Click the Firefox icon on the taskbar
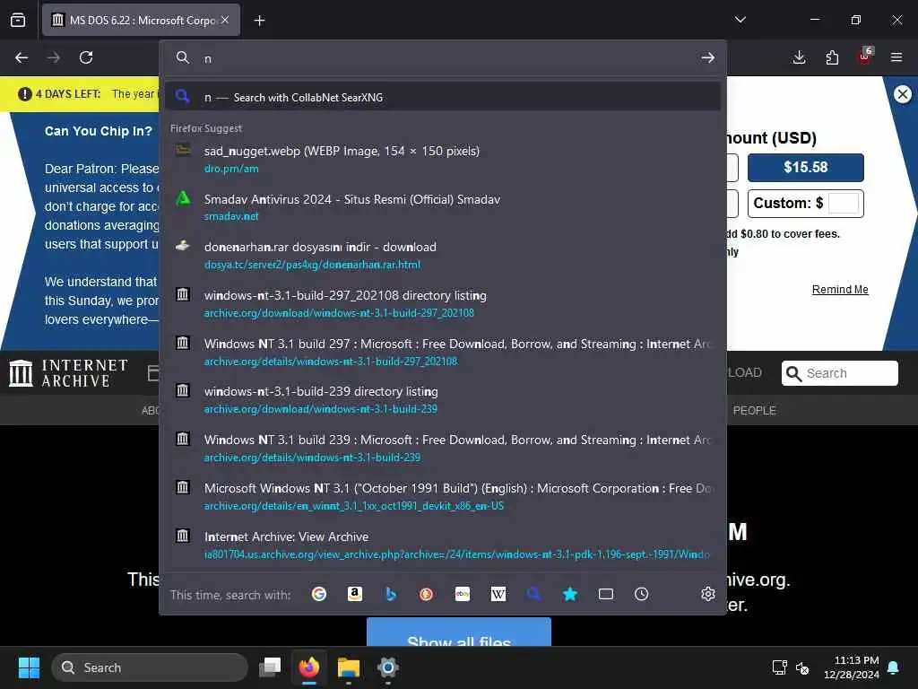The height and width of the screenshot is (689, 918). (309, 667)
